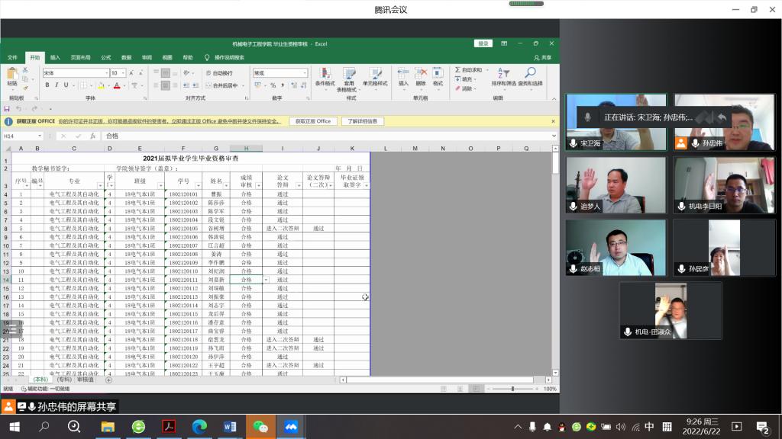The image size is (782, 439).
Task: Click the Sort and Filter (排序和筛选) icon
Action: click(x=505, y=76)
